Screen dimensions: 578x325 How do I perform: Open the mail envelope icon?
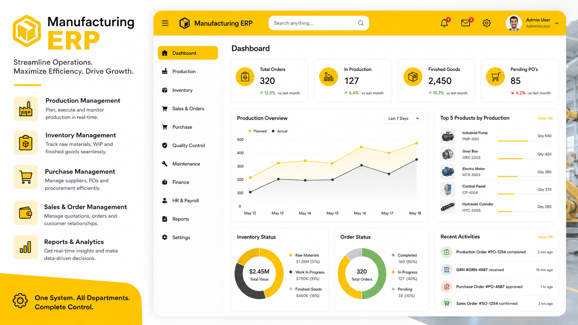tap(466, 23)
